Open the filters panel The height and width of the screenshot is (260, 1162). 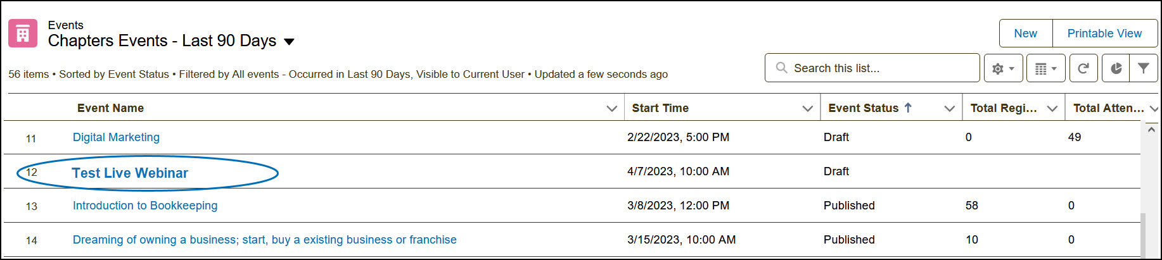tap(1144, 68)
